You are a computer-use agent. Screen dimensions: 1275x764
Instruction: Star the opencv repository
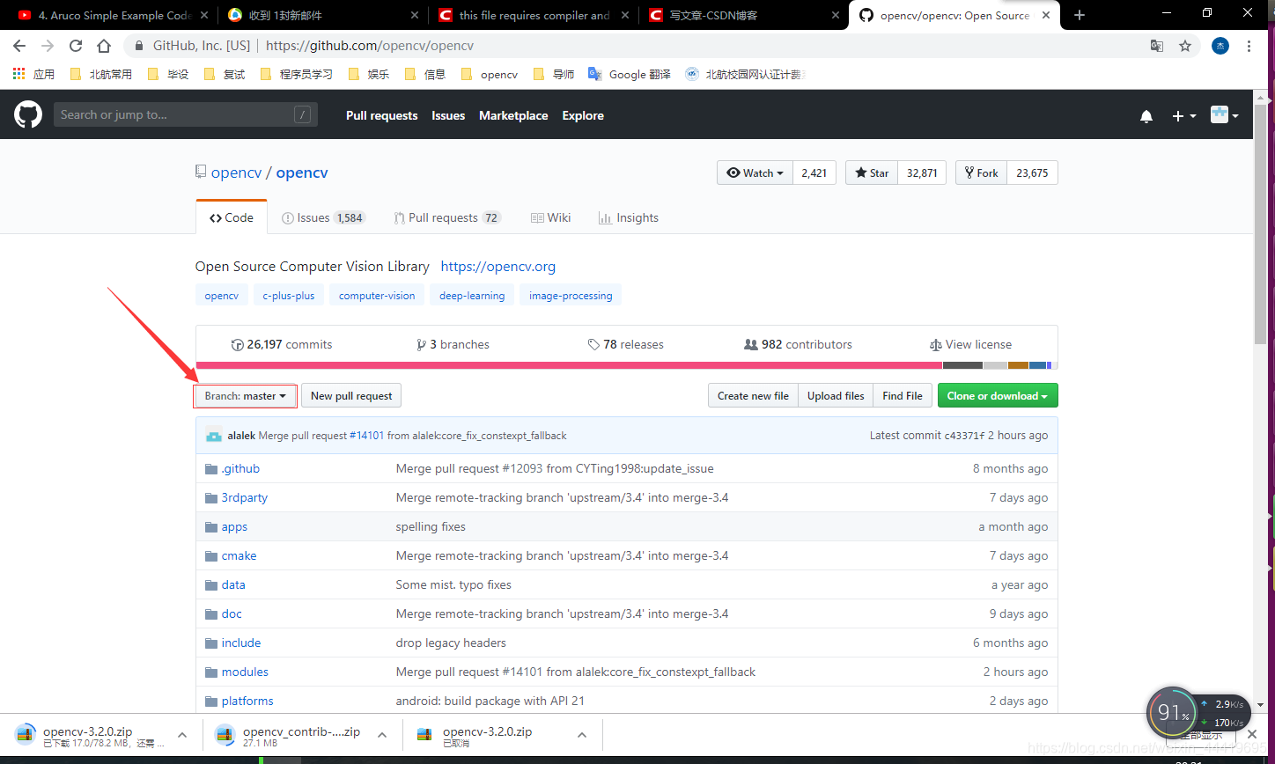tap(872, 173)
